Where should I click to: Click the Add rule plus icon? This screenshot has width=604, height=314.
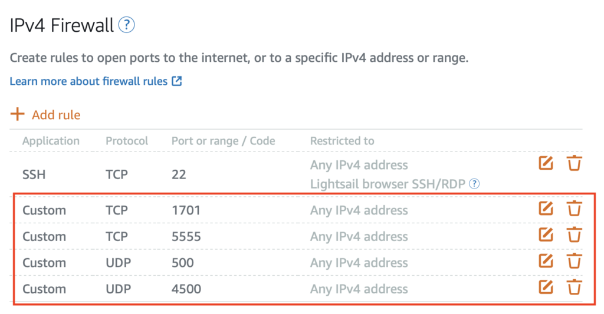pyautogui.click(x=18, y=114)
